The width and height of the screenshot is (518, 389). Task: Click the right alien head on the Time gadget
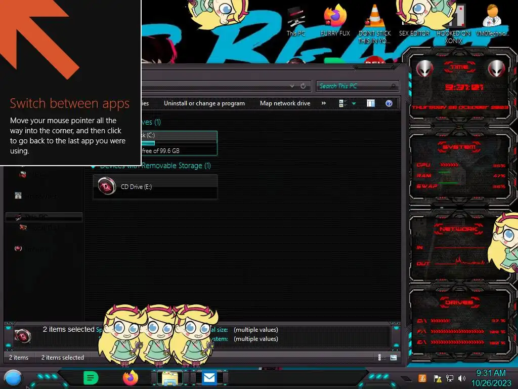[x=496, y=69]
